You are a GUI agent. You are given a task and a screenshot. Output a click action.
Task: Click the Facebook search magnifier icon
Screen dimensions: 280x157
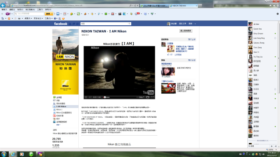[x=129, y=24]
